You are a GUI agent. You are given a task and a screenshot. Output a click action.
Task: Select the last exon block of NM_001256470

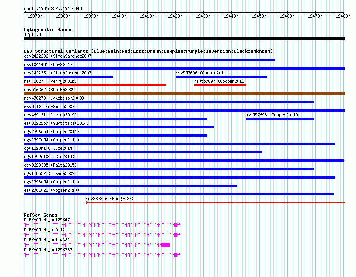176,225
